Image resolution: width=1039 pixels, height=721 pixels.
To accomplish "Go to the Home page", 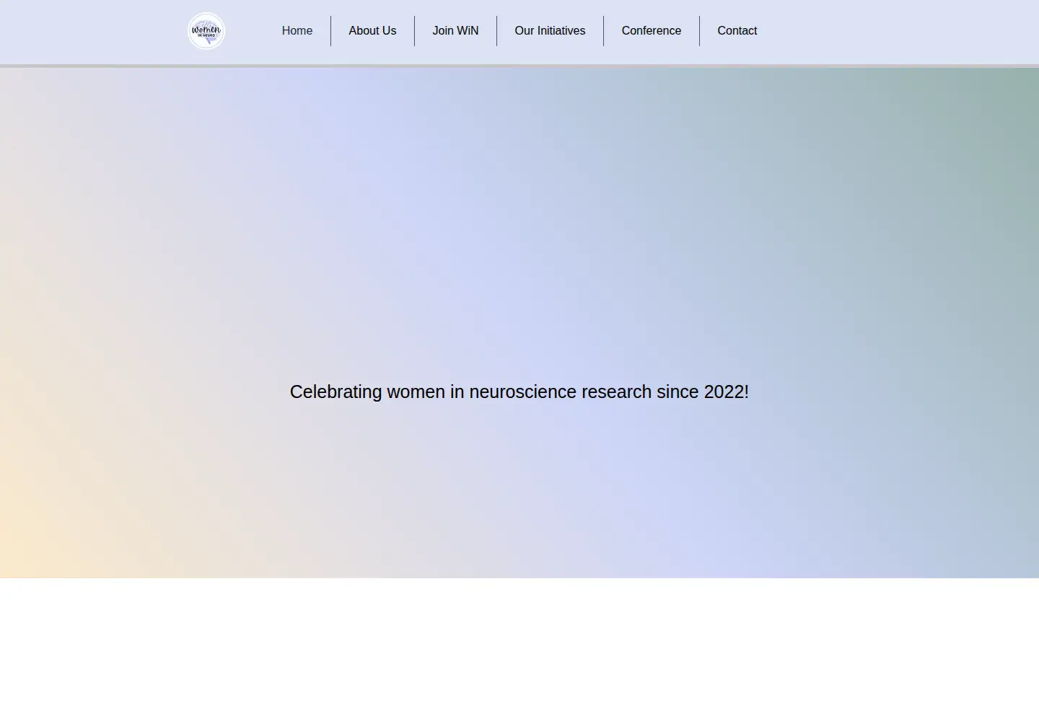I will click(297, 31).
